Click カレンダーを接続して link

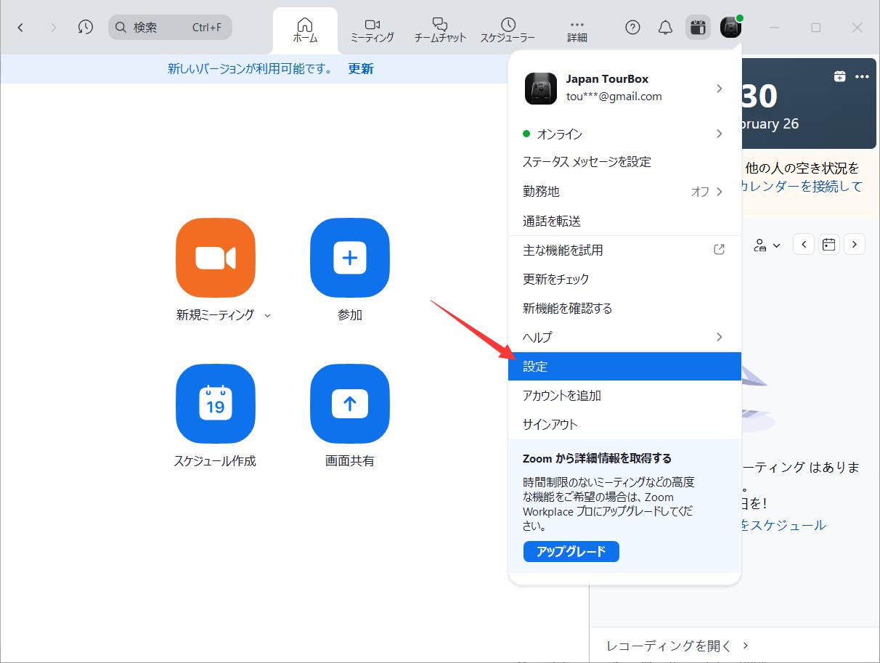(802, 186)
